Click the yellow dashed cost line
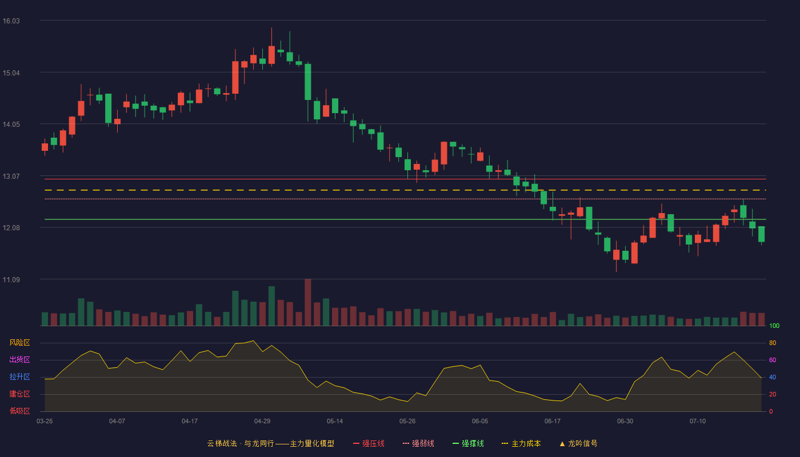 [x=405, y=190]
